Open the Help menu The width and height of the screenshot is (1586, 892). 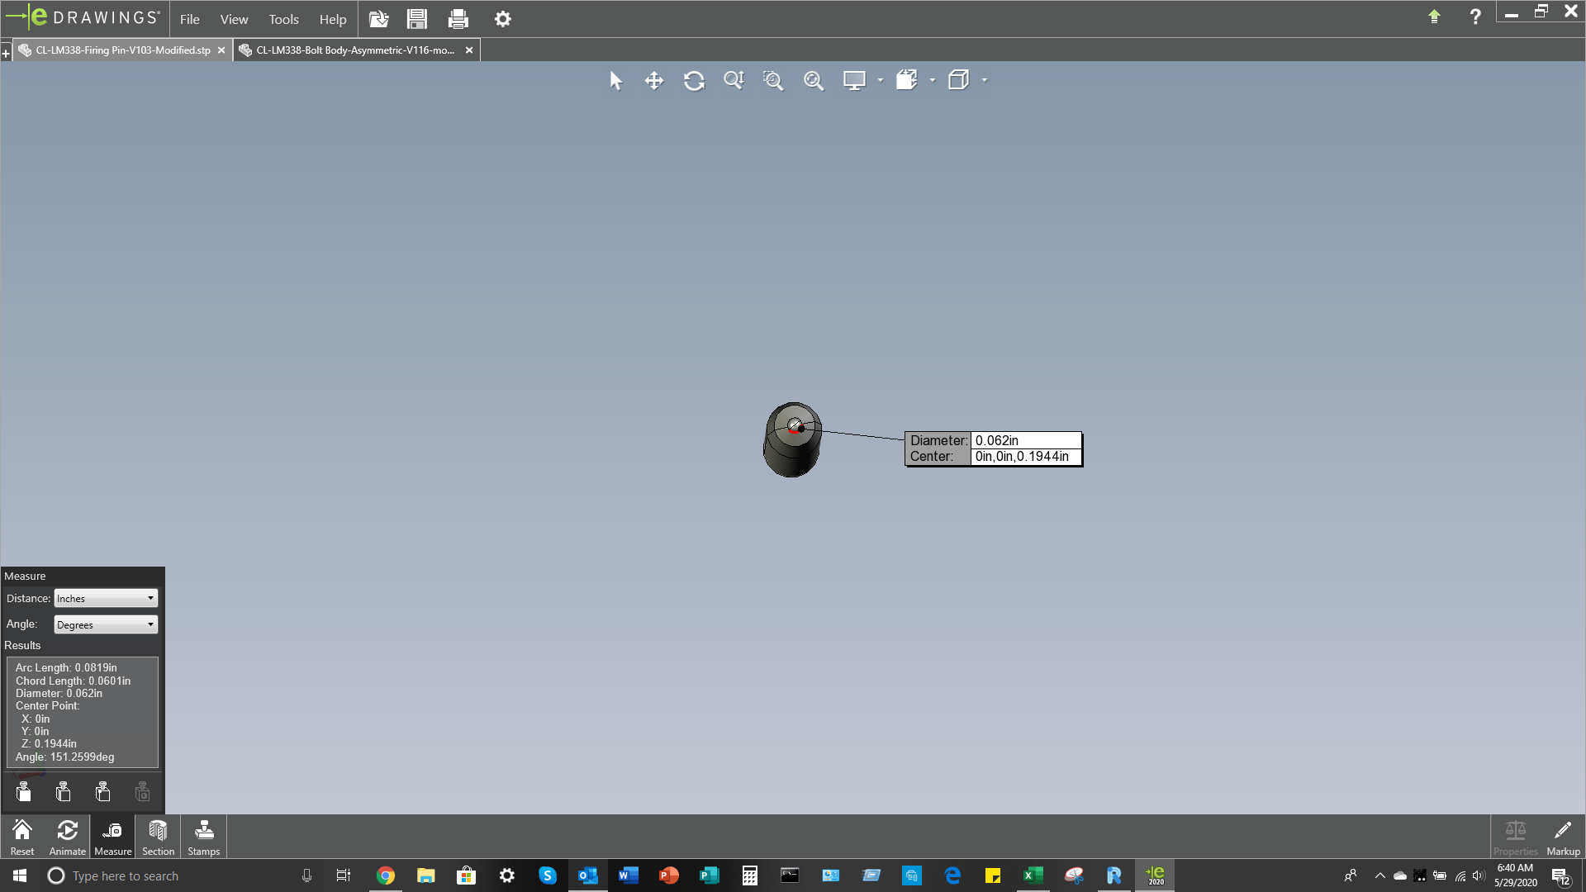pos(333,19)
